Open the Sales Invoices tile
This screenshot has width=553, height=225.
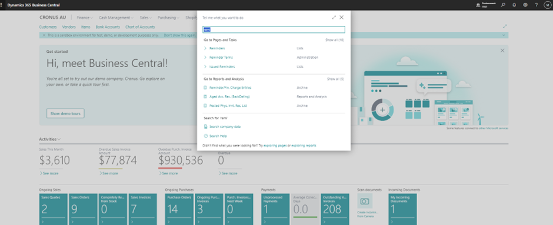(143, 209)
